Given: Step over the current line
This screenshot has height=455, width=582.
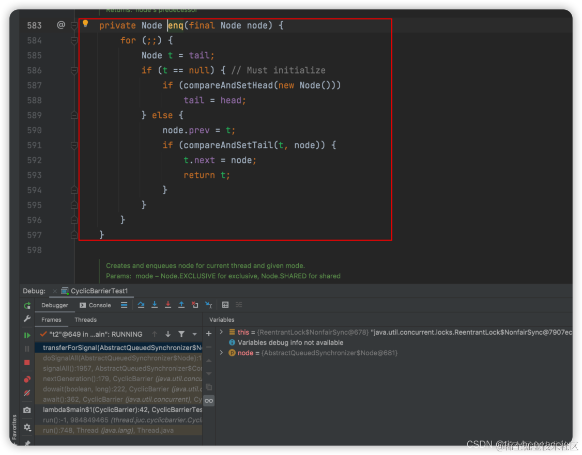Looking at the screenshot, I should click(141, 305).
